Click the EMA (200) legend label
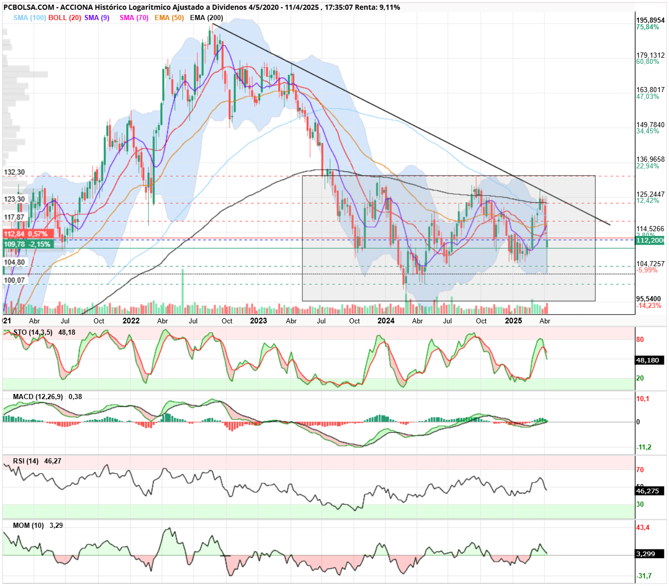669x586 pixels. click(x=207, y=18)
